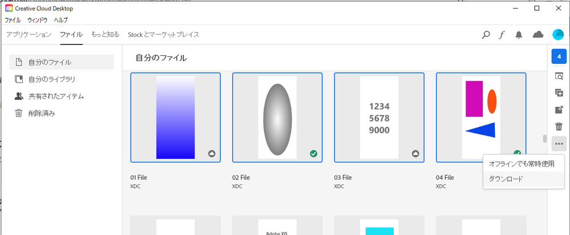Click the preview magnifier icon in right panel
This screenshot has height=235, width=570.
559,76
